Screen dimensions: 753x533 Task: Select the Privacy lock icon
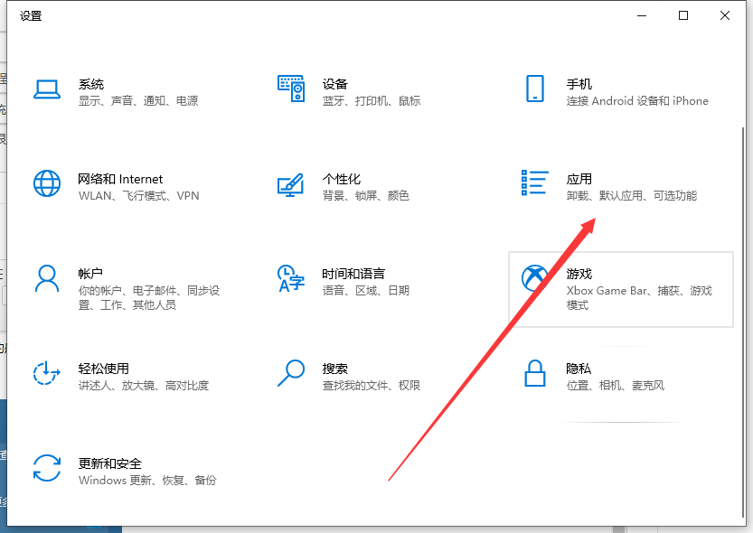534,372
